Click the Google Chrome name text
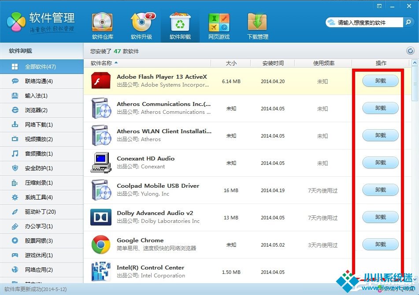 tap(140, 240)
